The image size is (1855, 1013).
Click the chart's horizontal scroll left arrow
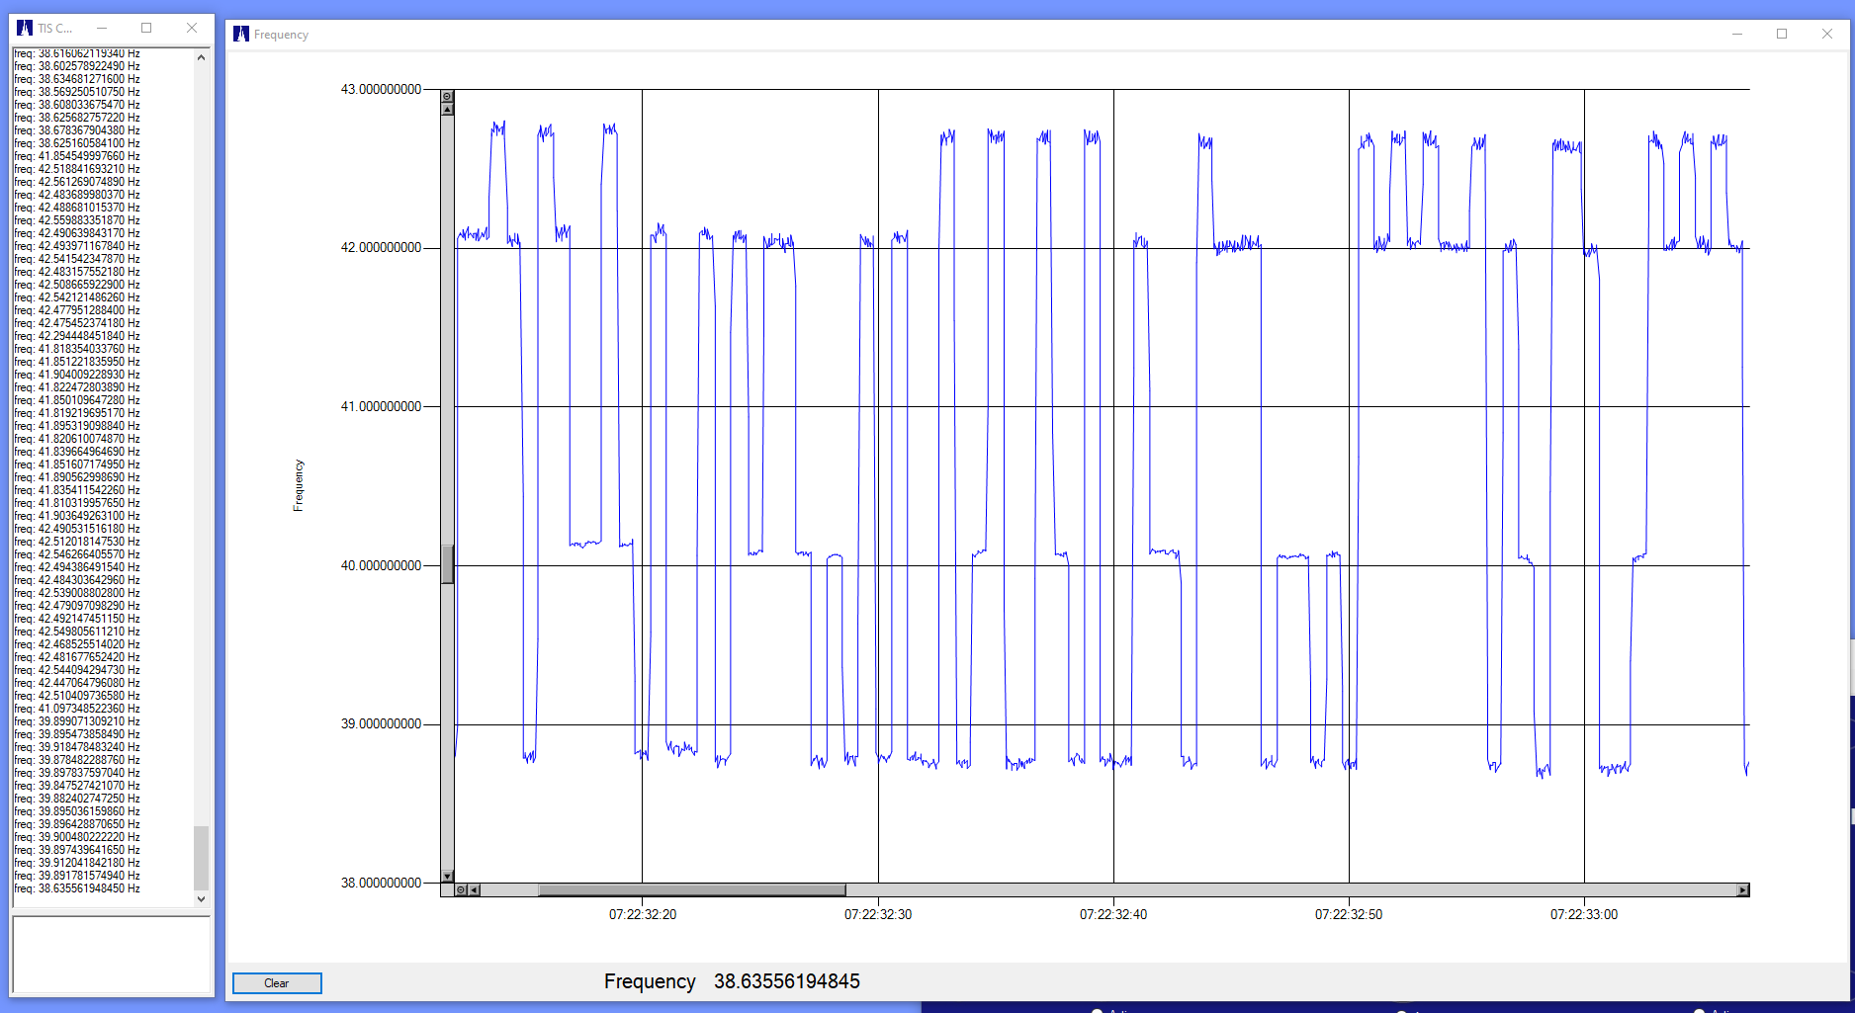(x=474, y=890)
